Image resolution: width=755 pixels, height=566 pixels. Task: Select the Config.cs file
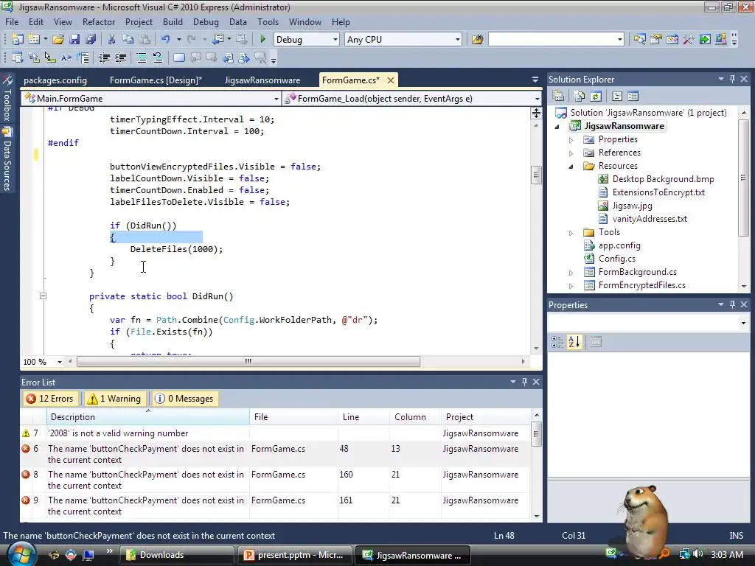click(x=616, y=259)
